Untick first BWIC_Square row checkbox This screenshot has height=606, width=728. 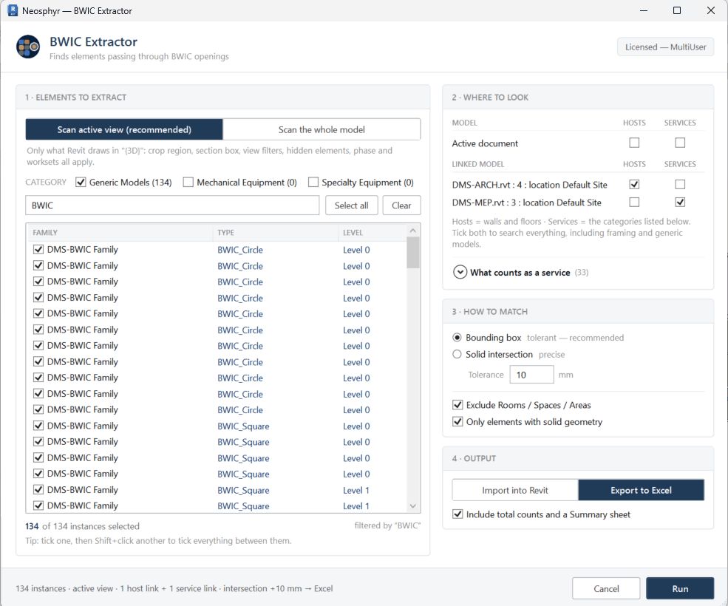tap(38, 426)
